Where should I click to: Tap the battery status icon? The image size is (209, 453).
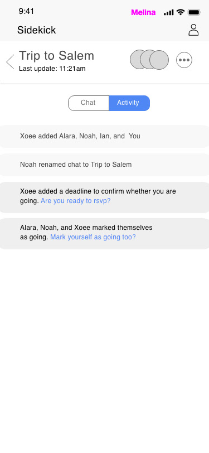pyautogui.click(x=195, y=12)
